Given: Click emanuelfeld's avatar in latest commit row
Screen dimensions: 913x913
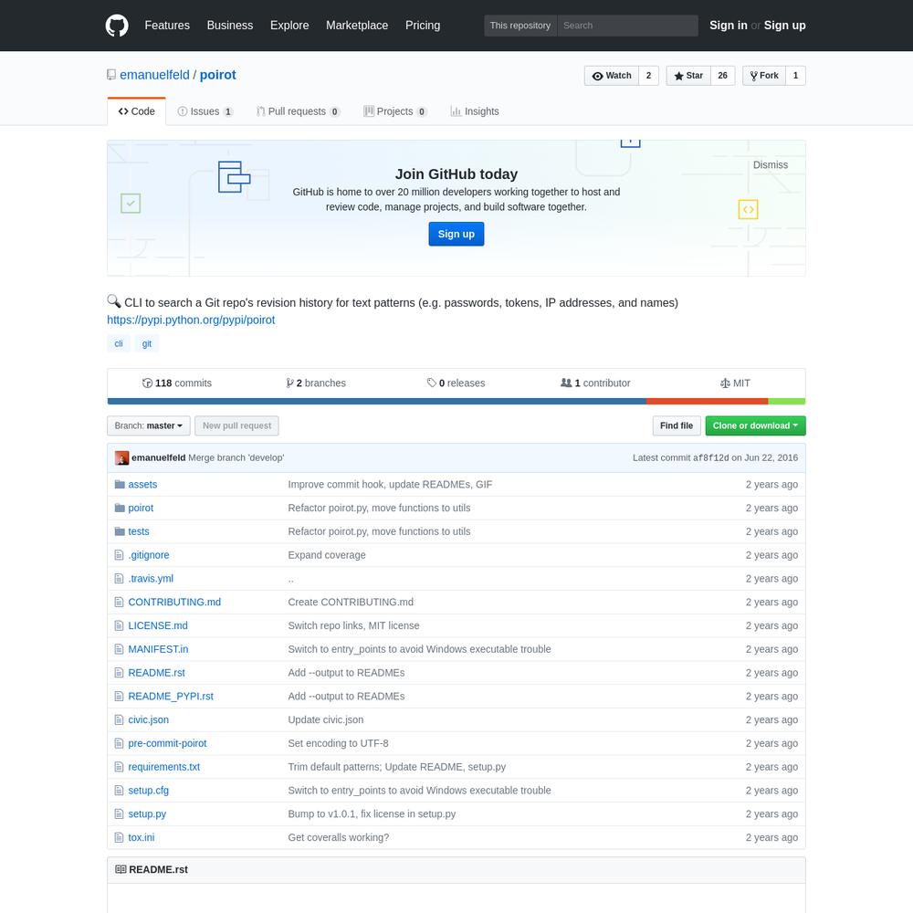Looking at the screenshot, I should pos(121,458).
